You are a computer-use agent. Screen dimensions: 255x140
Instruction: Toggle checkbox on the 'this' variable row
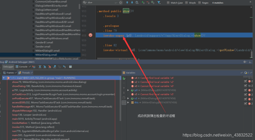click(246, 104)
